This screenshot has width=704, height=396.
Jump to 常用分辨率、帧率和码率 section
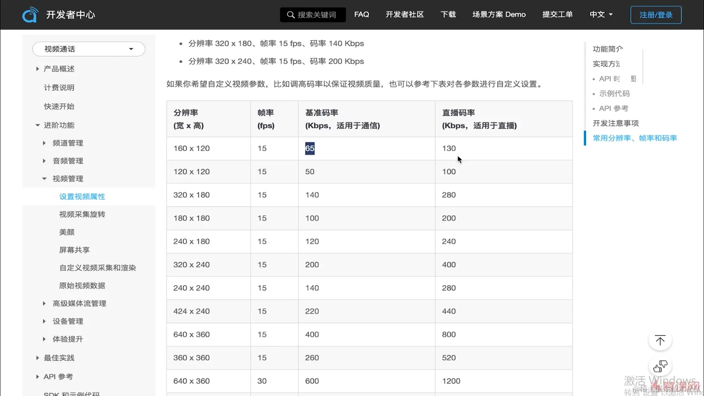(x=634, y=138)
